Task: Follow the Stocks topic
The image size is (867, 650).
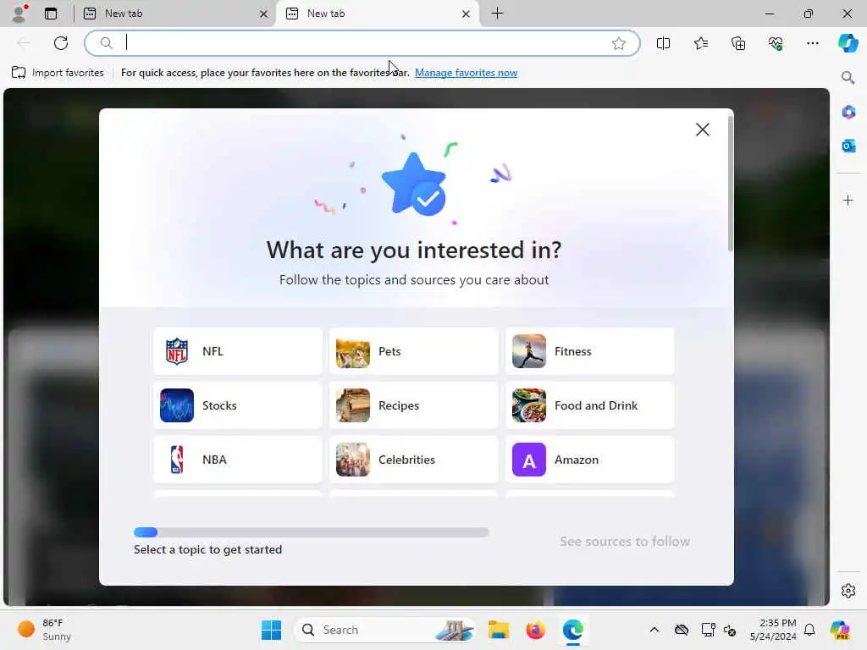Action: coord(238,405)
